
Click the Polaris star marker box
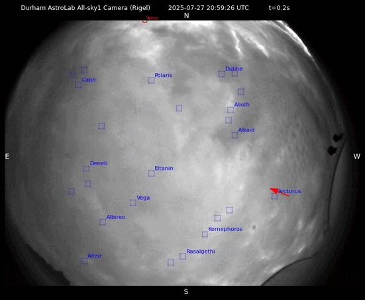(x=151, y=80)
